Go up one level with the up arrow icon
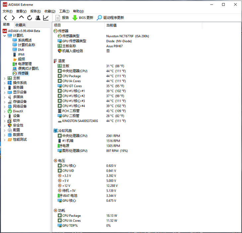Screen dimensions: 242x233 click(21, 17)
